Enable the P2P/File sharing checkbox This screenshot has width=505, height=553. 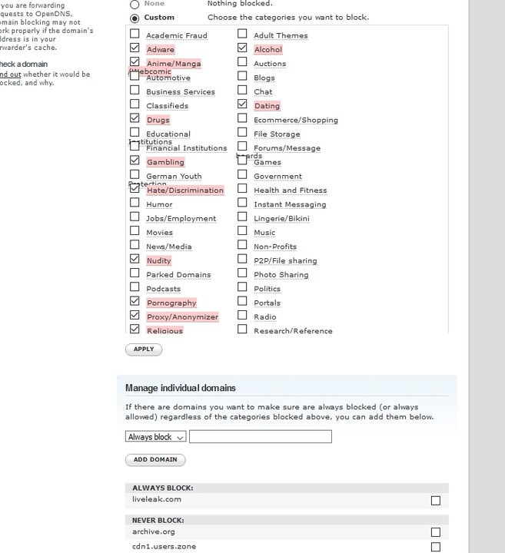click(x=243, y=260)
